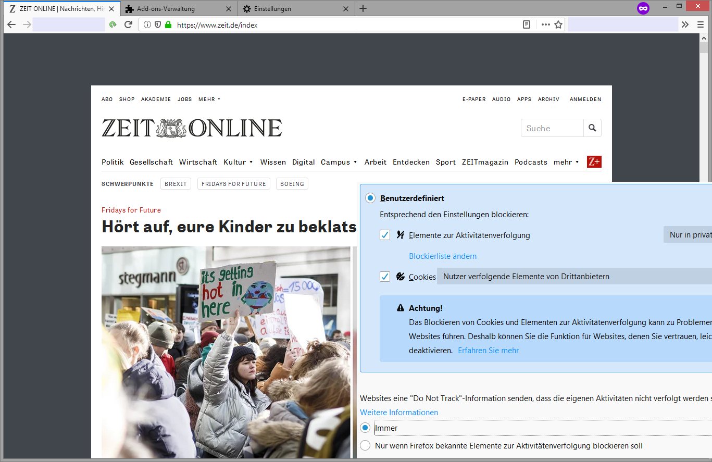
Task: Select 'Nur wenn Firefox bekannte Elemente' radio option
Action: point(365,446)
